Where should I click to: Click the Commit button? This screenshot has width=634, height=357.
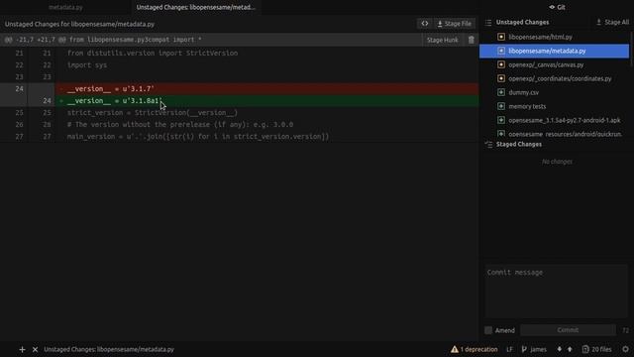(568, 330)
